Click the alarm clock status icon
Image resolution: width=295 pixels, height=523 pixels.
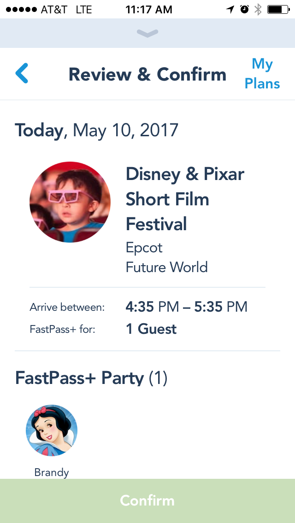pos(245,10)
